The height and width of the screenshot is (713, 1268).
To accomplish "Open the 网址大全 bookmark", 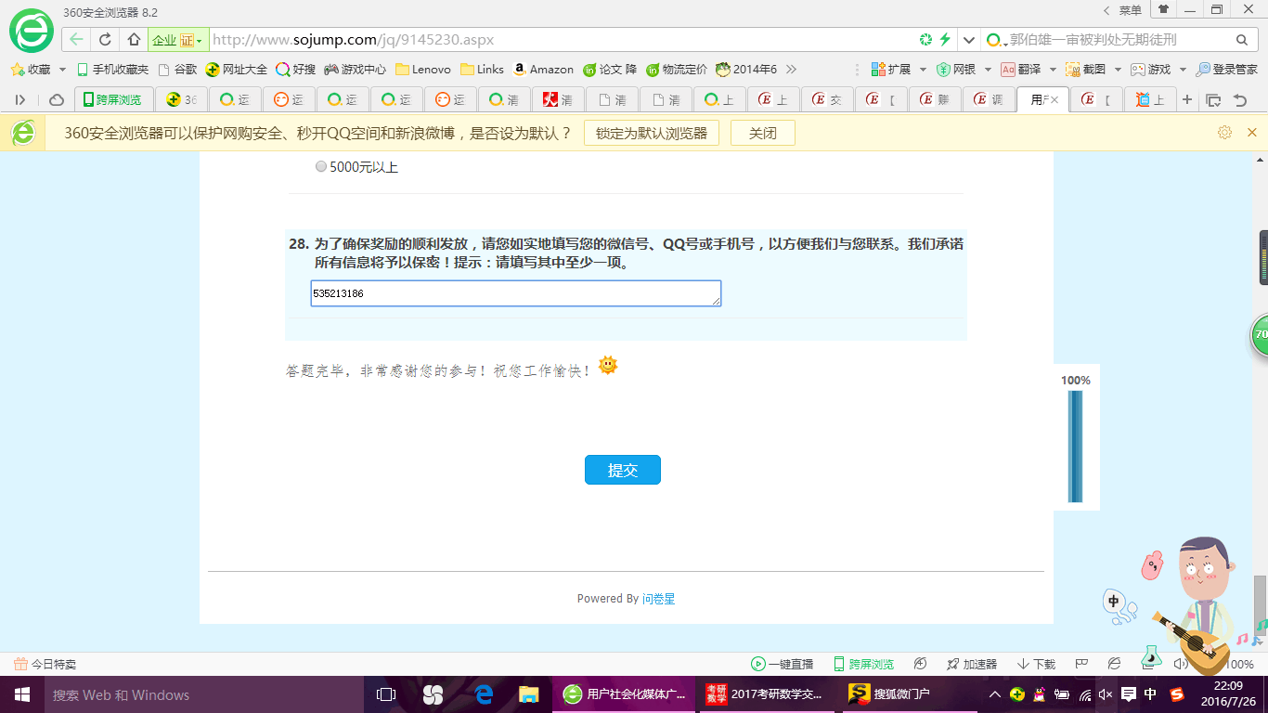I will (x=237, y=70).
